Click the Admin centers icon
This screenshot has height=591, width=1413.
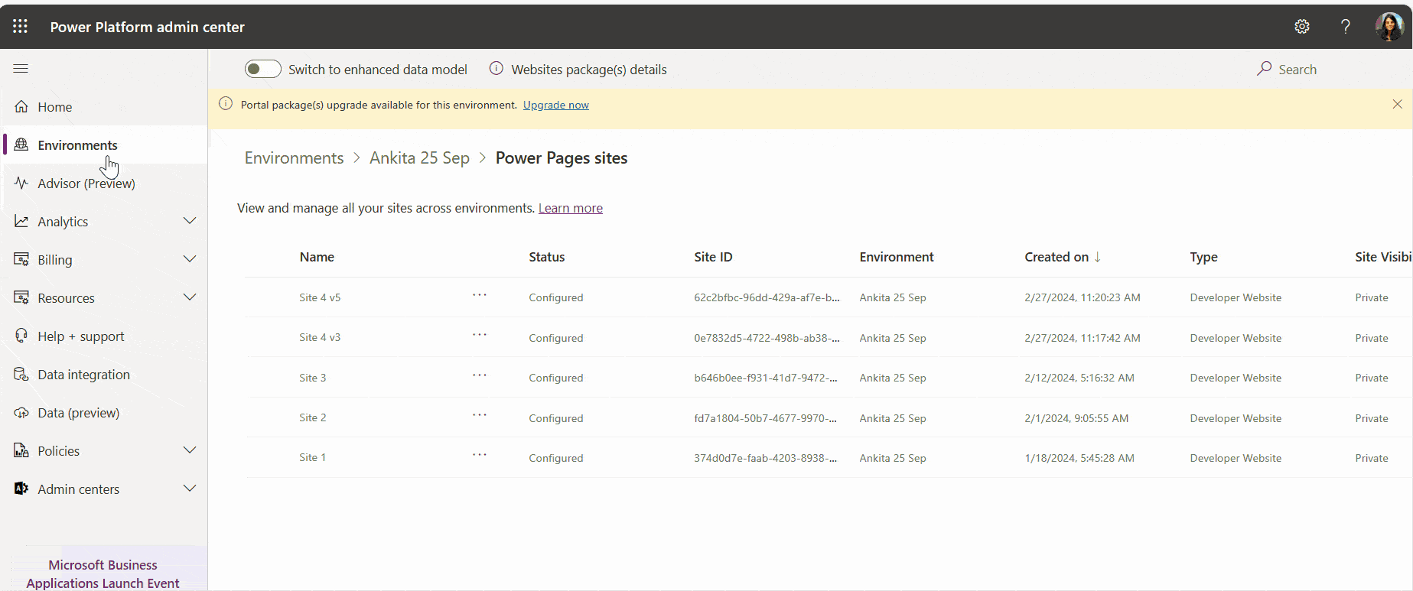pyautogui.click(x=21, y=489)
